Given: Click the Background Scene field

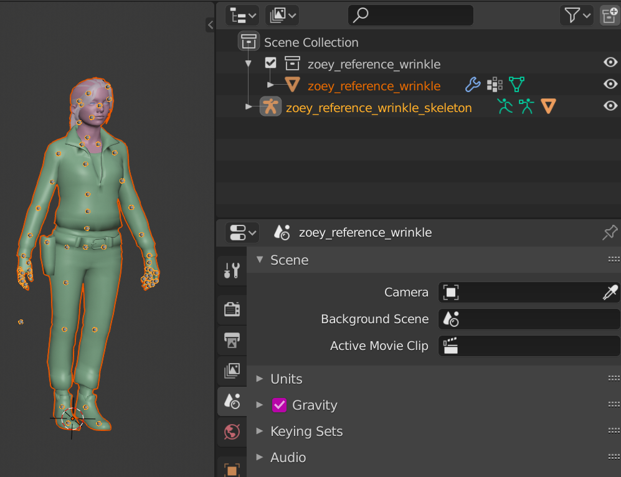Looking at the screenshot, I should click(x=529, y=319).
